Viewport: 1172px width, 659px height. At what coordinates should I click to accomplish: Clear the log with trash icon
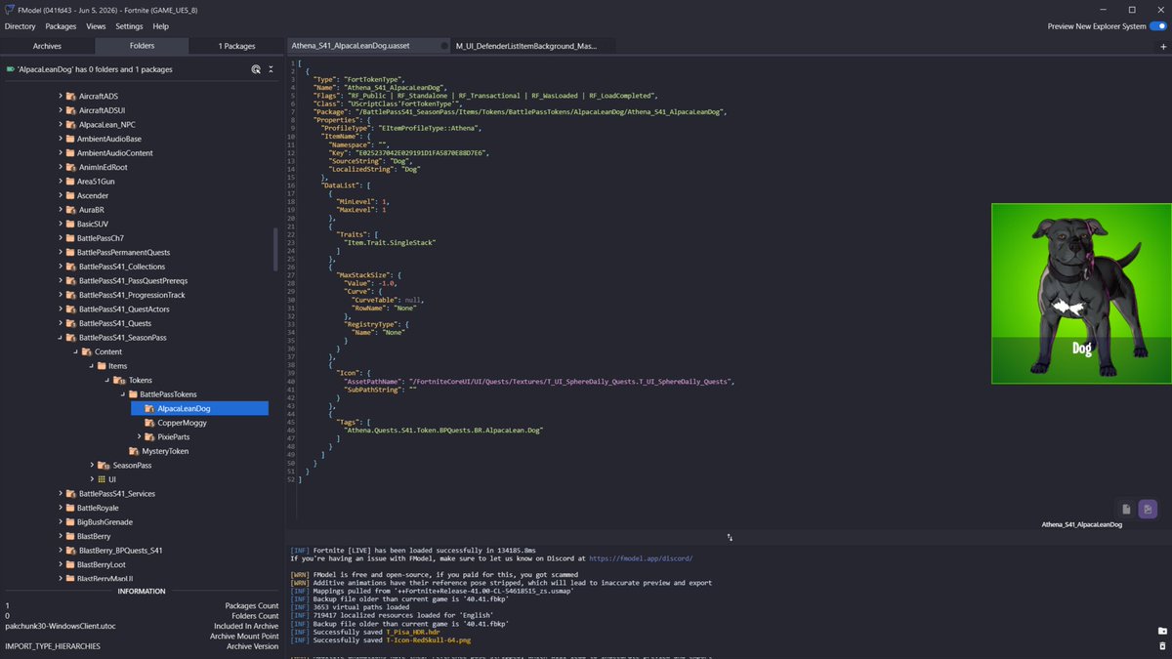[x=1162, y=646]
